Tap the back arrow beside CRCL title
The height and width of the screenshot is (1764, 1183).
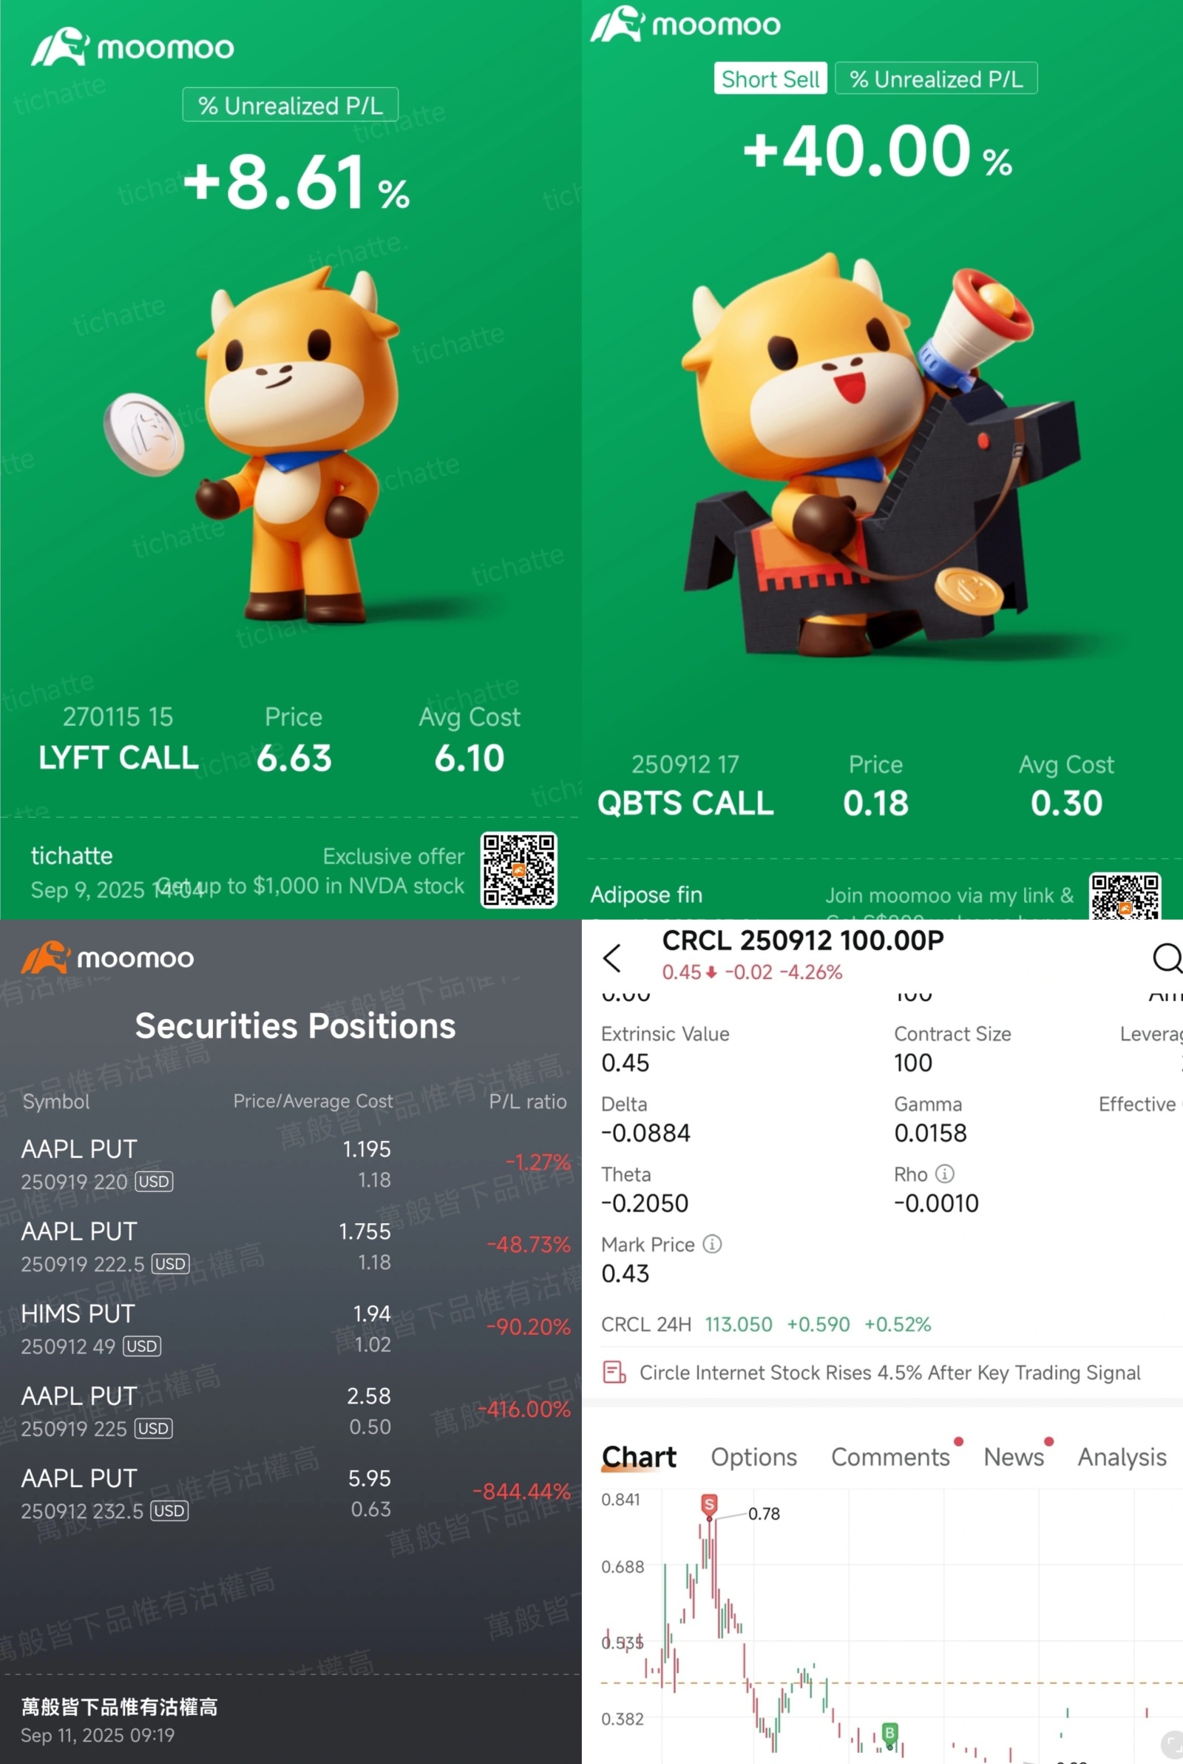pos(612,958)
